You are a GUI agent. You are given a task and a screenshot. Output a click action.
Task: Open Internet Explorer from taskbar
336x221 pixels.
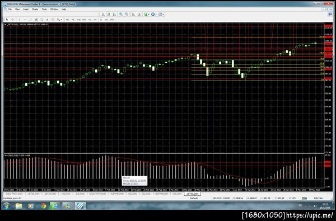55,206
